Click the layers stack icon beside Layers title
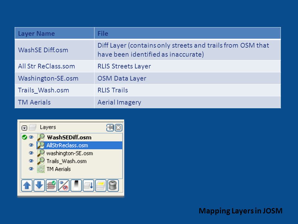 (x=33, y=128)
